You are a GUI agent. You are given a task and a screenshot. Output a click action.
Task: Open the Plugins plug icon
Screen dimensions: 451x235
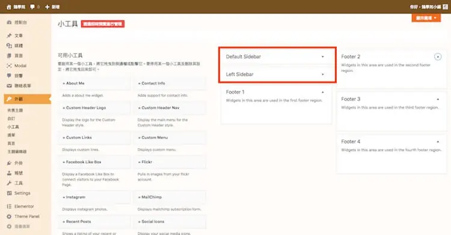coord(9,163)
